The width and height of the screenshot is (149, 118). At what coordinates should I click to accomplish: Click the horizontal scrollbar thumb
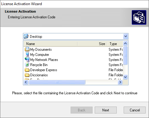[x=57, y=82]
